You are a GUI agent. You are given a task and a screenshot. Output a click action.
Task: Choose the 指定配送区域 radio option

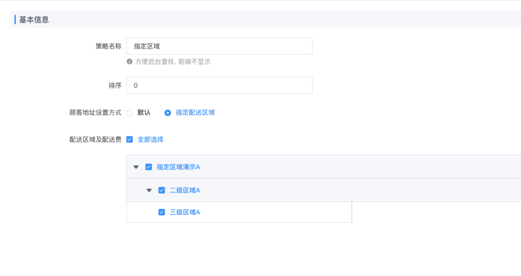(x=168, y=113)
